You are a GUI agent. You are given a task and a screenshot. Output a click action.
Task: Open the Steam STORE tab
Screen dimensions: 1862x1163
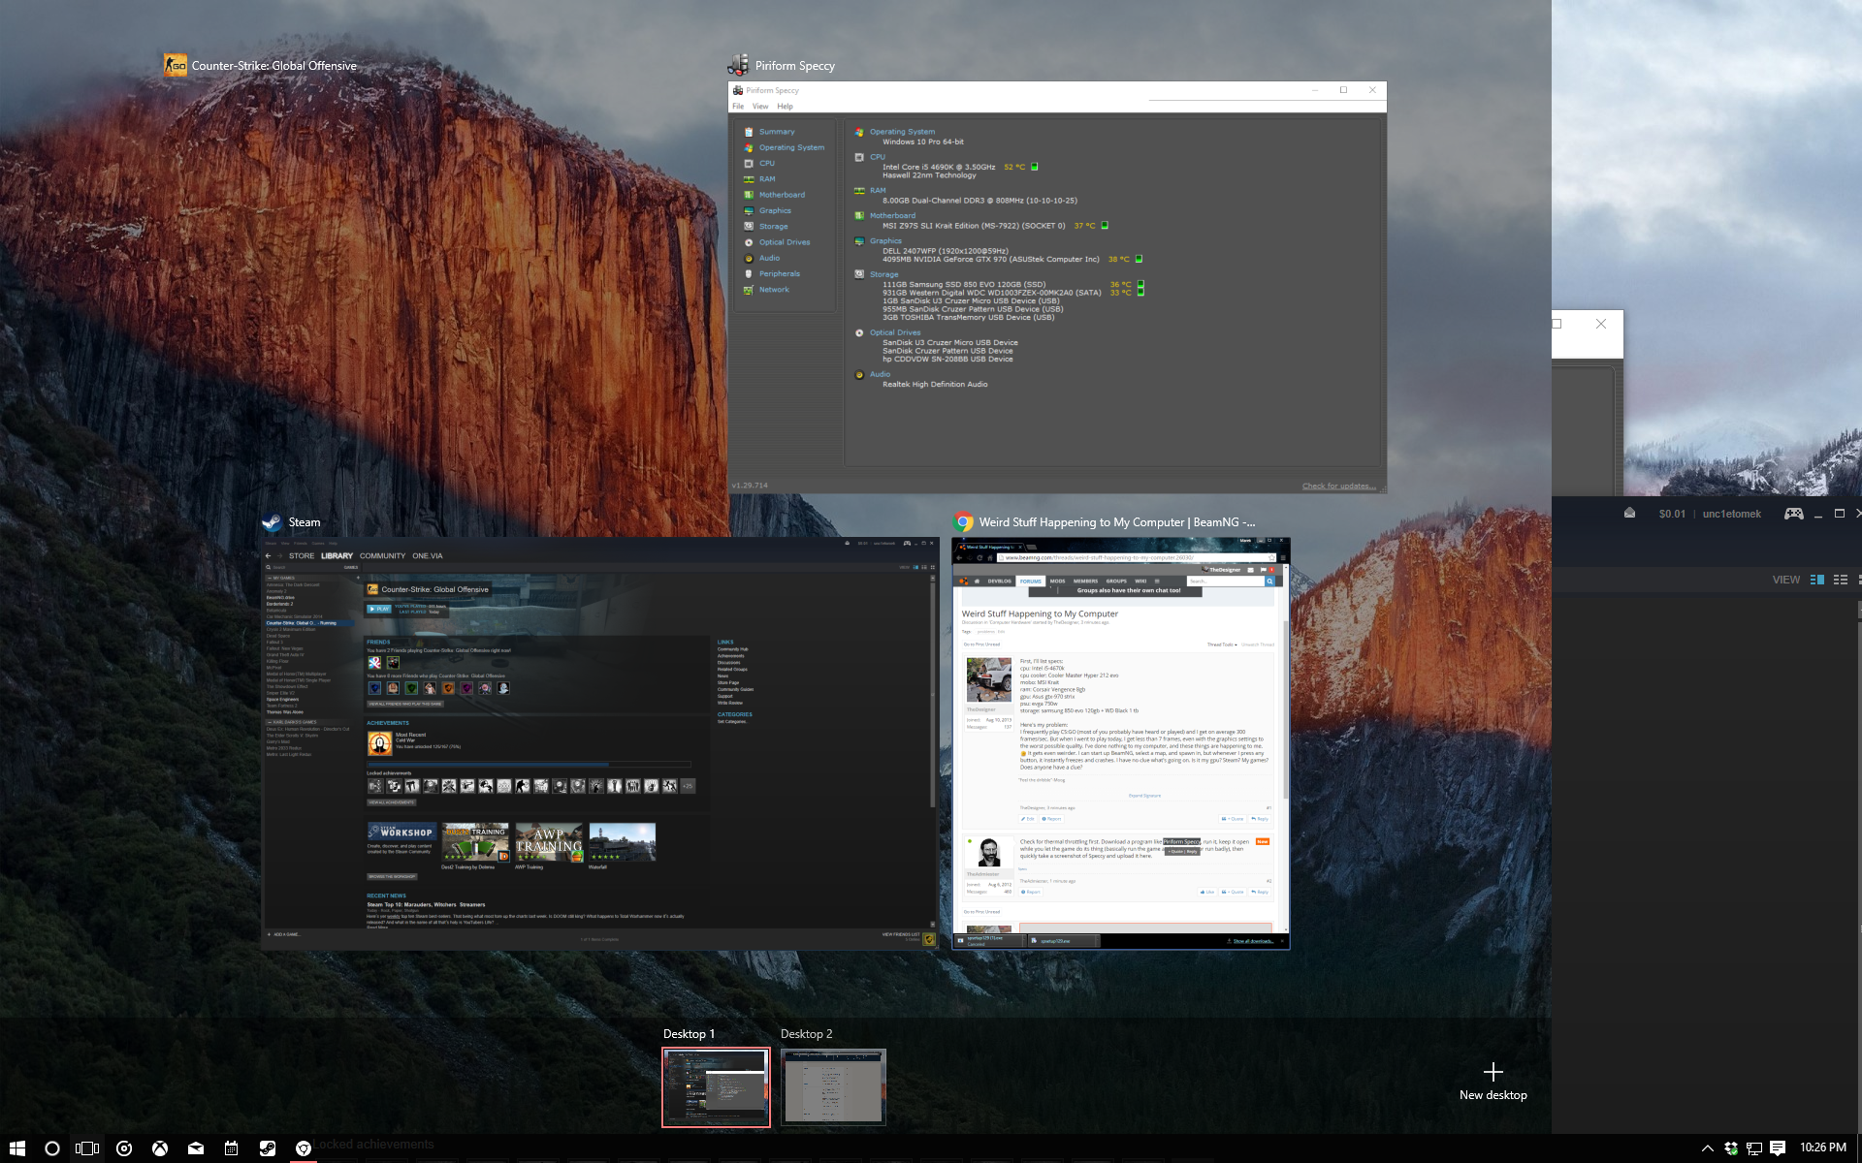(302, 556)
